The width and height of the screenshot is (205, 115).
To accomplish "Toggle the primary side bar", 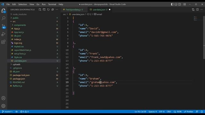I will pos(172,4).
